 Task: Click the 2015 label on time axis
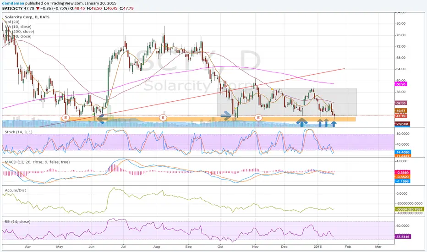318,247
